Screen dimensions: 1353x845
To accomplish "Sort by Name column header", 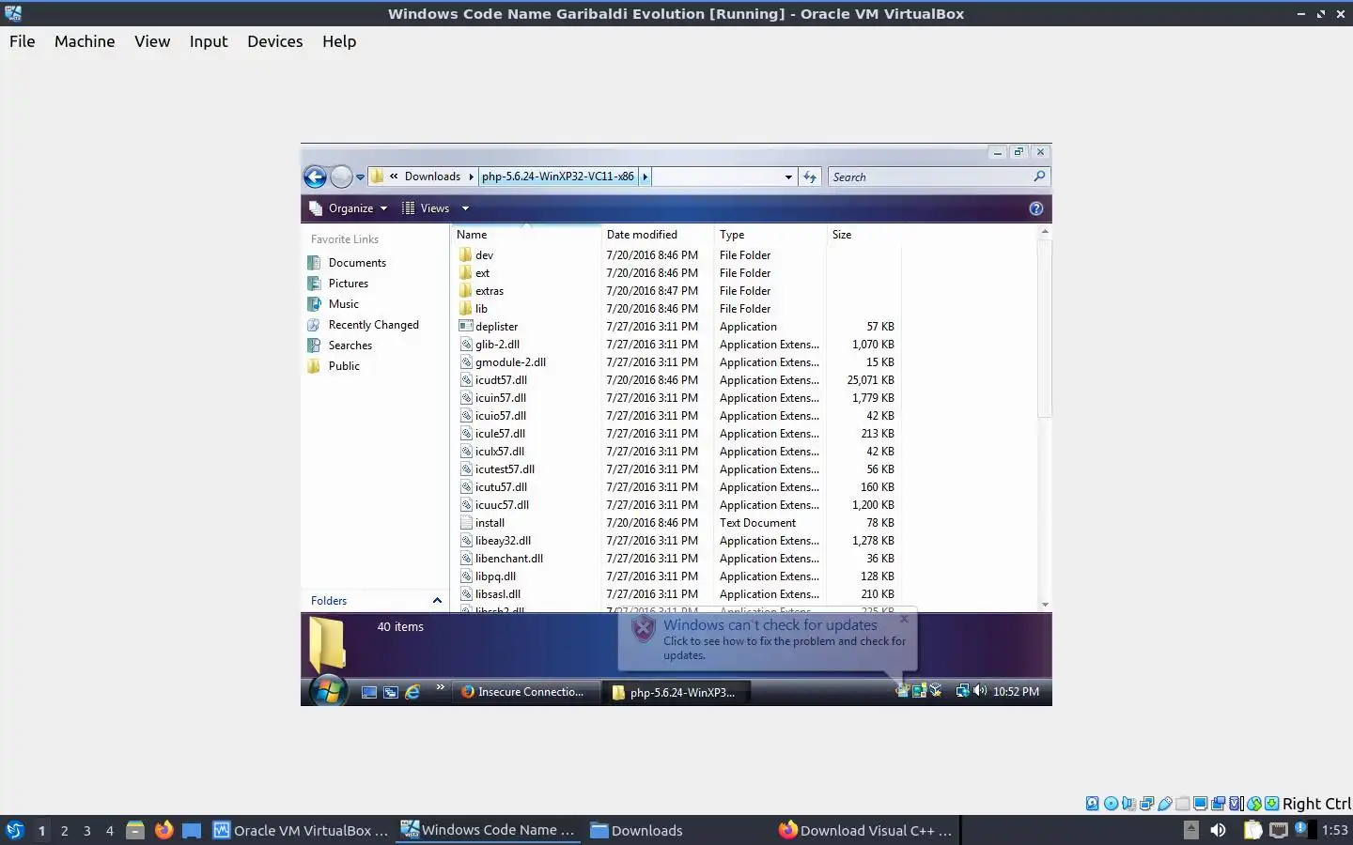I will click(x=526, y=235).
